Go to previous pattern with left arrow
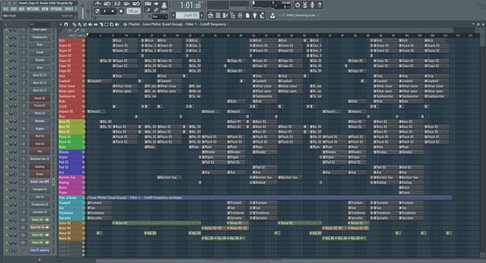This screenshot has height=263, width=486. coord(173,15)
